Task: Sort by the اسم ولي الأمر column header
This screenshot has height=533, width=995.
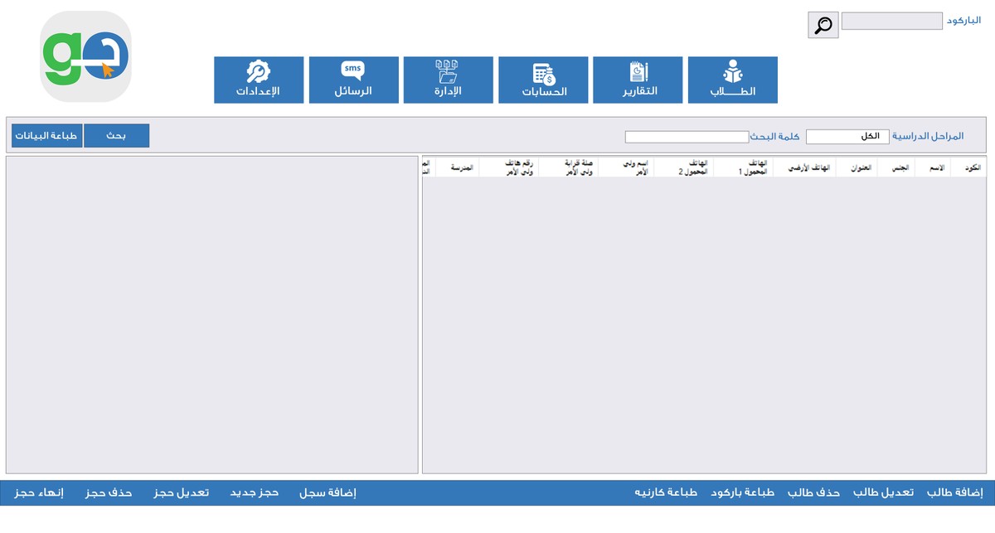Action: click(x=626, y=167)
